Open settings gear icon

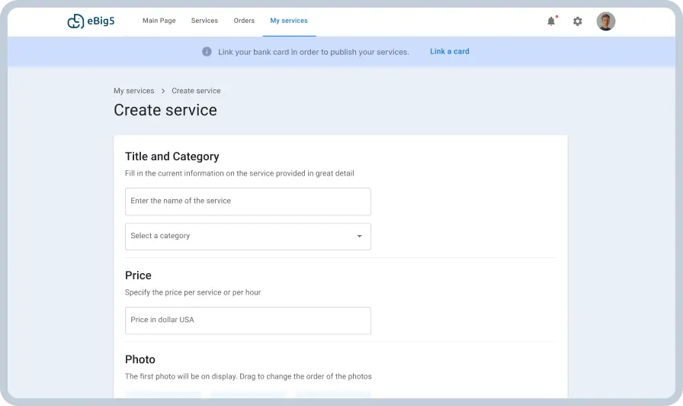(x=578, y=21)
